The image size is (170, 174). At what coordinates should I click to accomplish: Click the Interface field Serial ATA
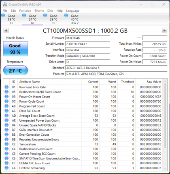88,50
